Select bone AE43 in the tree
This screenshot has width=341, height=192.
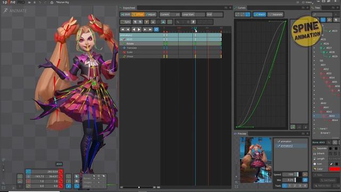(331, 116)
